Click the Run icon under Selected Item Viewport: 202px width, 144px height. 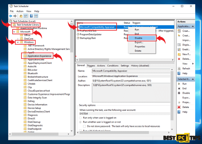[179, 84]
